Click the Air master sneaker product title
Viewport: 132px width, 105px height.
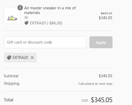pyautogui.click(x=50, y=10)
